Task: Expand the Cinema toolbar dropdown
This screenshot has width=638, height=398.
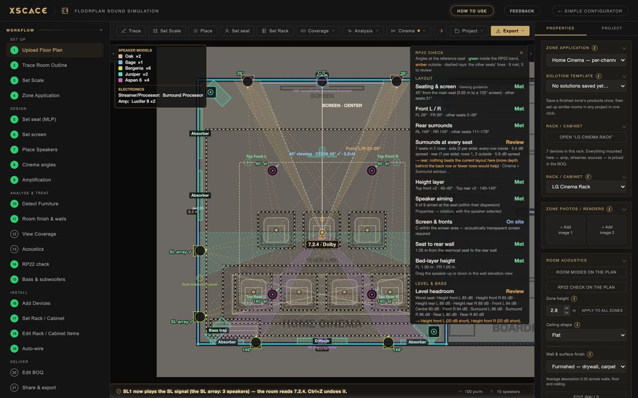Action: pos(409,31)
